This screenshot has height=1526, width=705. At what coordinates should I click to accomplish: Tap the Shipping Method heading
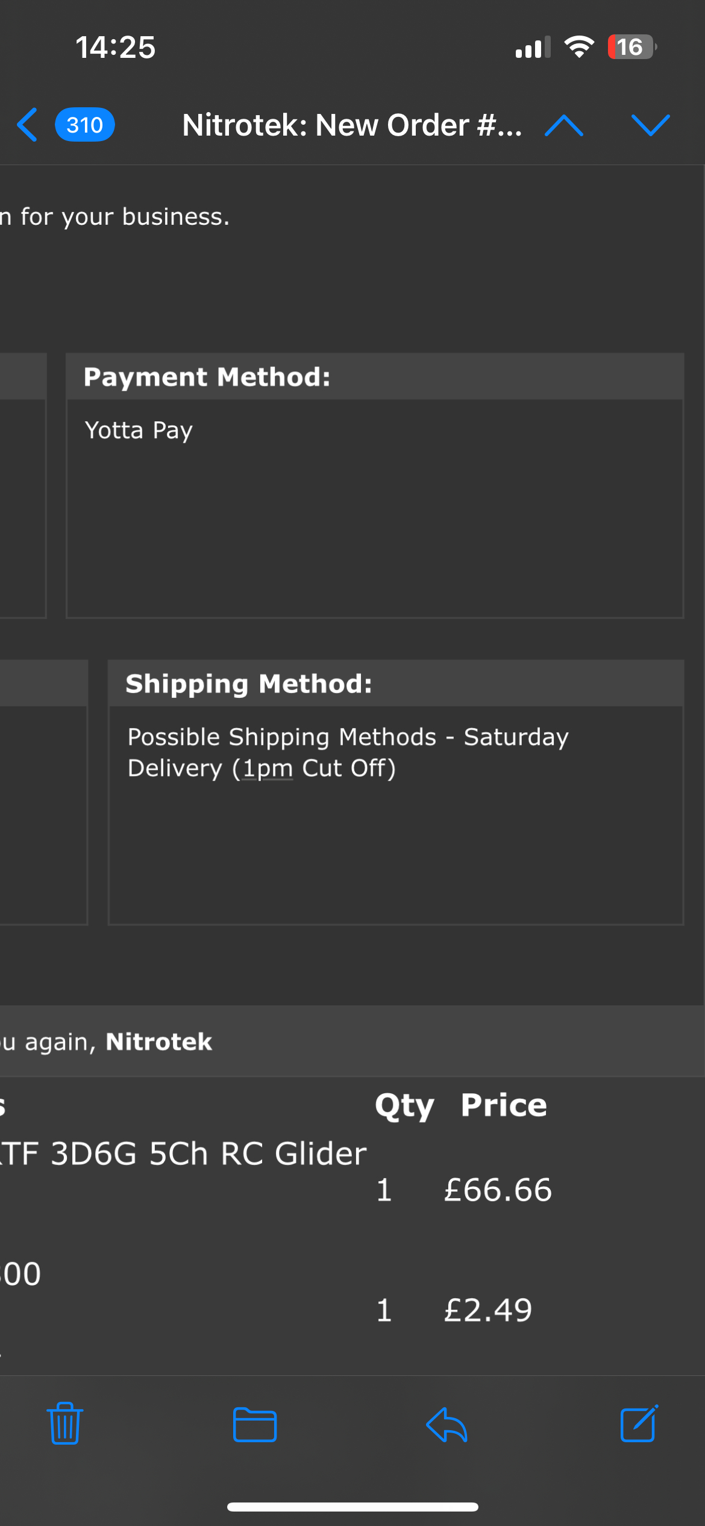coord(249,684)
